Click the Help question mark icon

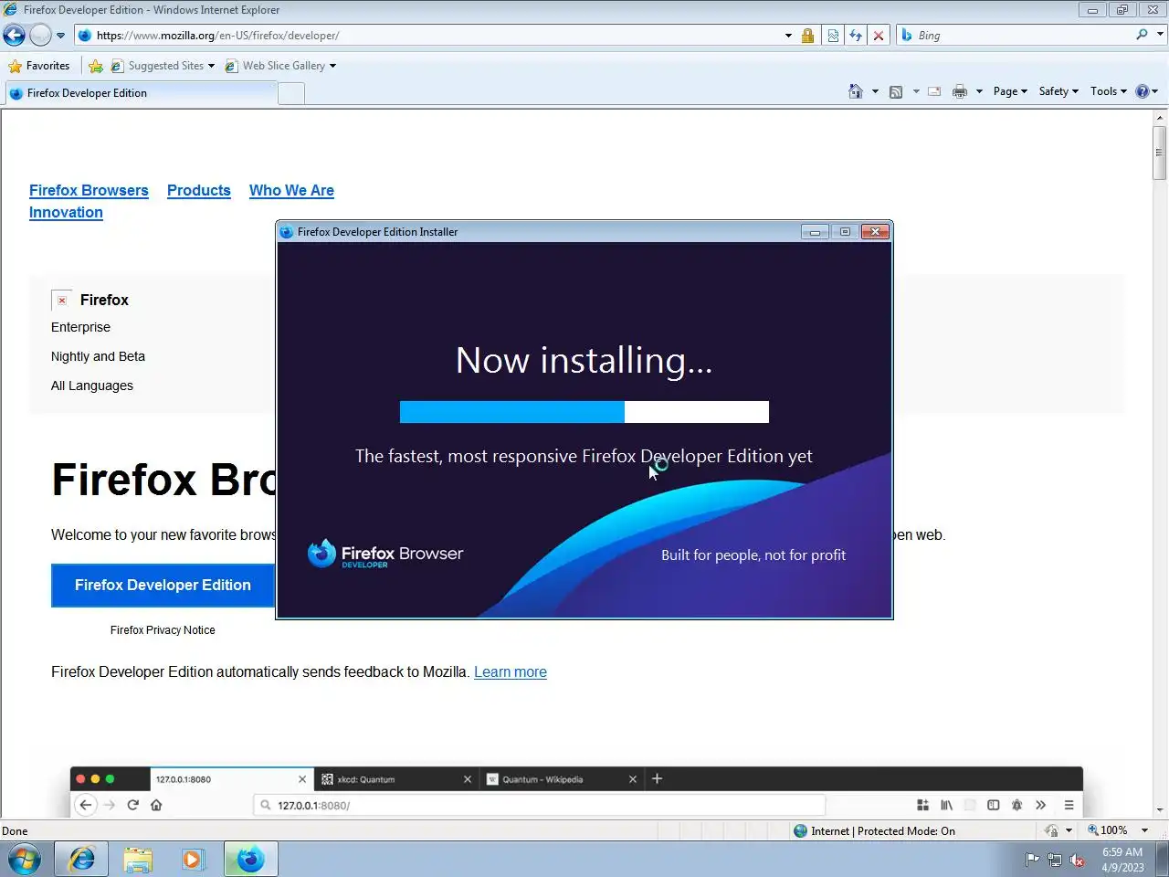click(x=1142, y=91)
